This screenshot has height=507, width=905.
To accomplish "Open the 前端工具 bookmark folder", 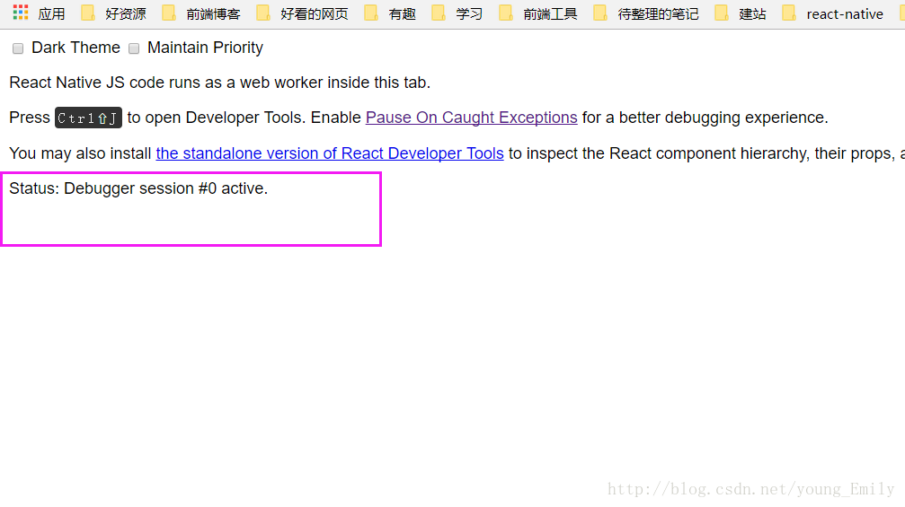I will pyautogui.click(x=538, y=13).
